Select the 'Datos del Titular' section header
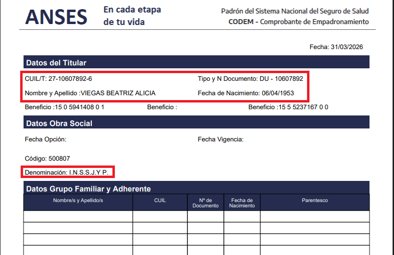 (x=56, y=63)
